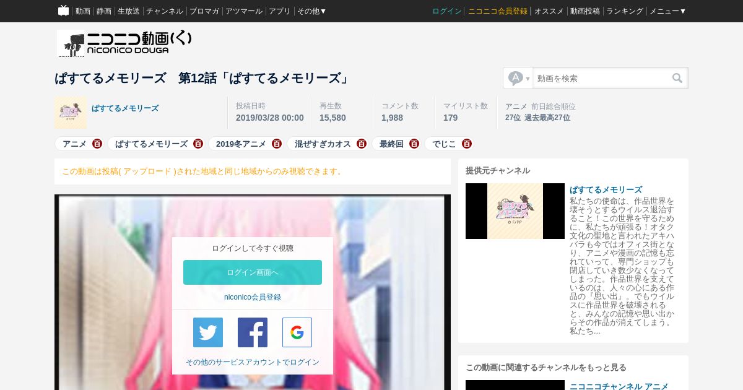Open the 静画 top menu item
The height and width of the screenshot is (390, 743).
(x=104, y=11)
